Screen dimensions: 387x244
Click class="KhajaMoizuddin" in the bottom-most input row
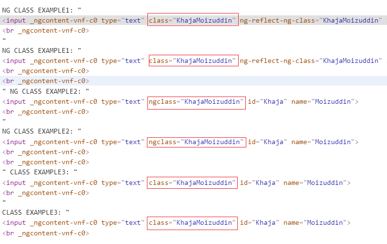[192, 223]
